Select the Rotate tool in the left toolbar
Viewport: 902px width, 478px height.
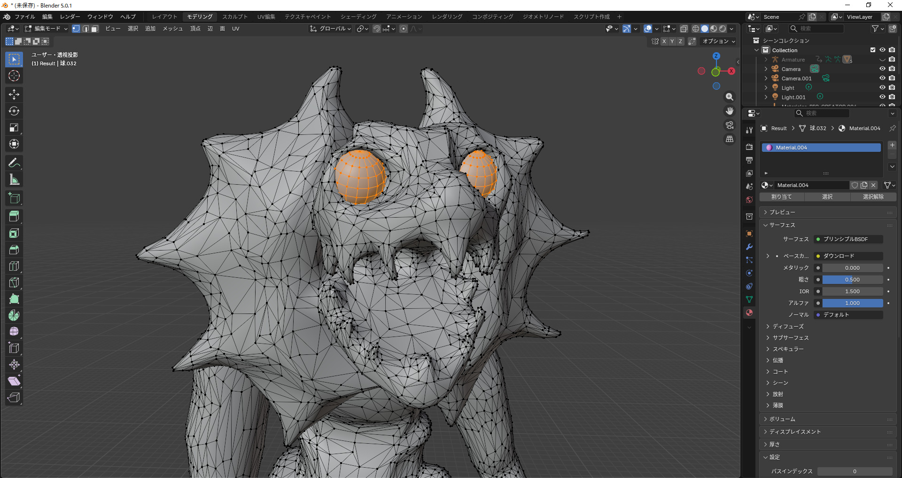pos(14,111)
